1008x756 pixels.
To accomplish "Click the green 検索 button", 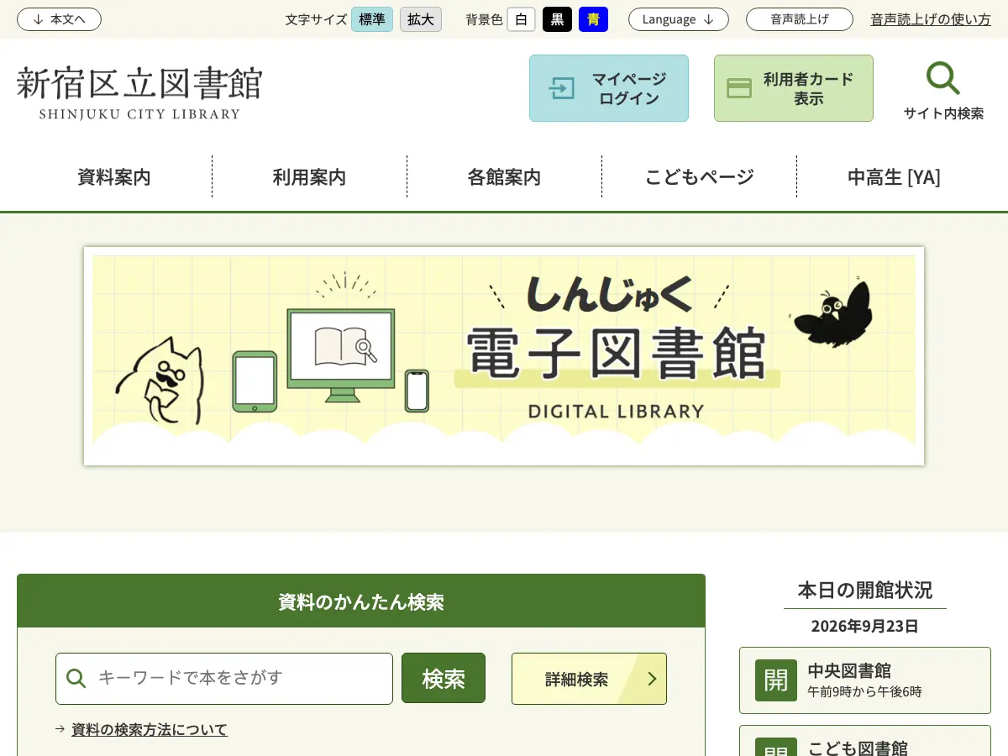I will coord(444,678).
